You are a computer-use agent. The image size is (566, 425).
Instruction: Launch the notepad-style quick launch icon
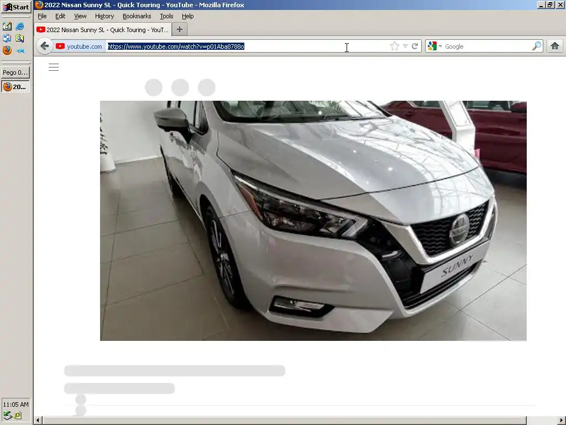pyautogui.click(x=7, y=26)
